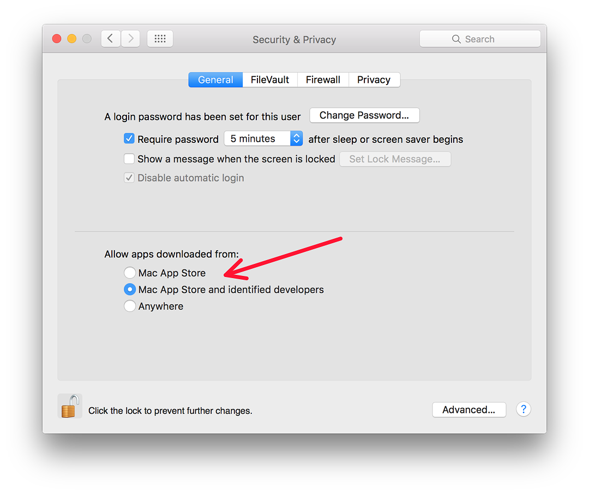Toggle Disable automatic login checkbox
The image size is (589, 494).
[129, 178]
